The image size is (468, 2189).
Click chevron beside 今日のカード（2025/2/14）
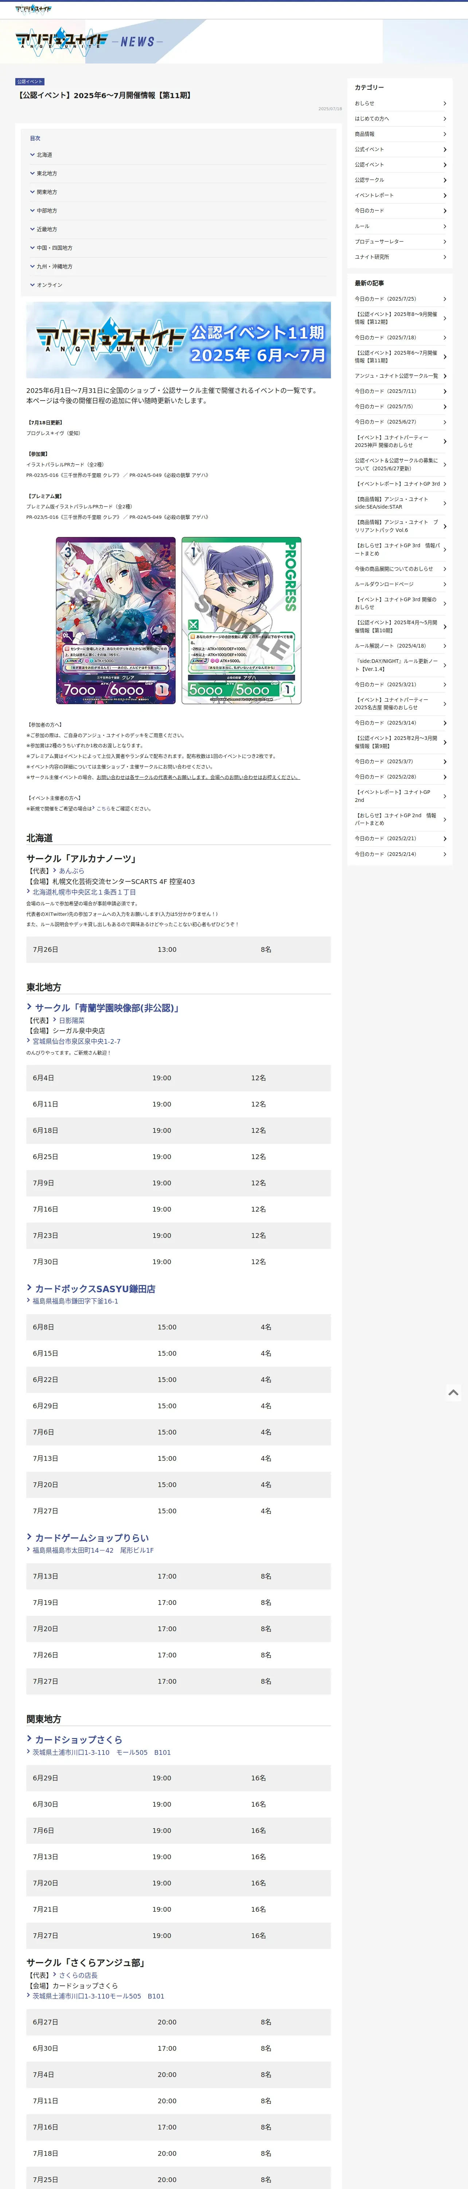click(444, 854)
